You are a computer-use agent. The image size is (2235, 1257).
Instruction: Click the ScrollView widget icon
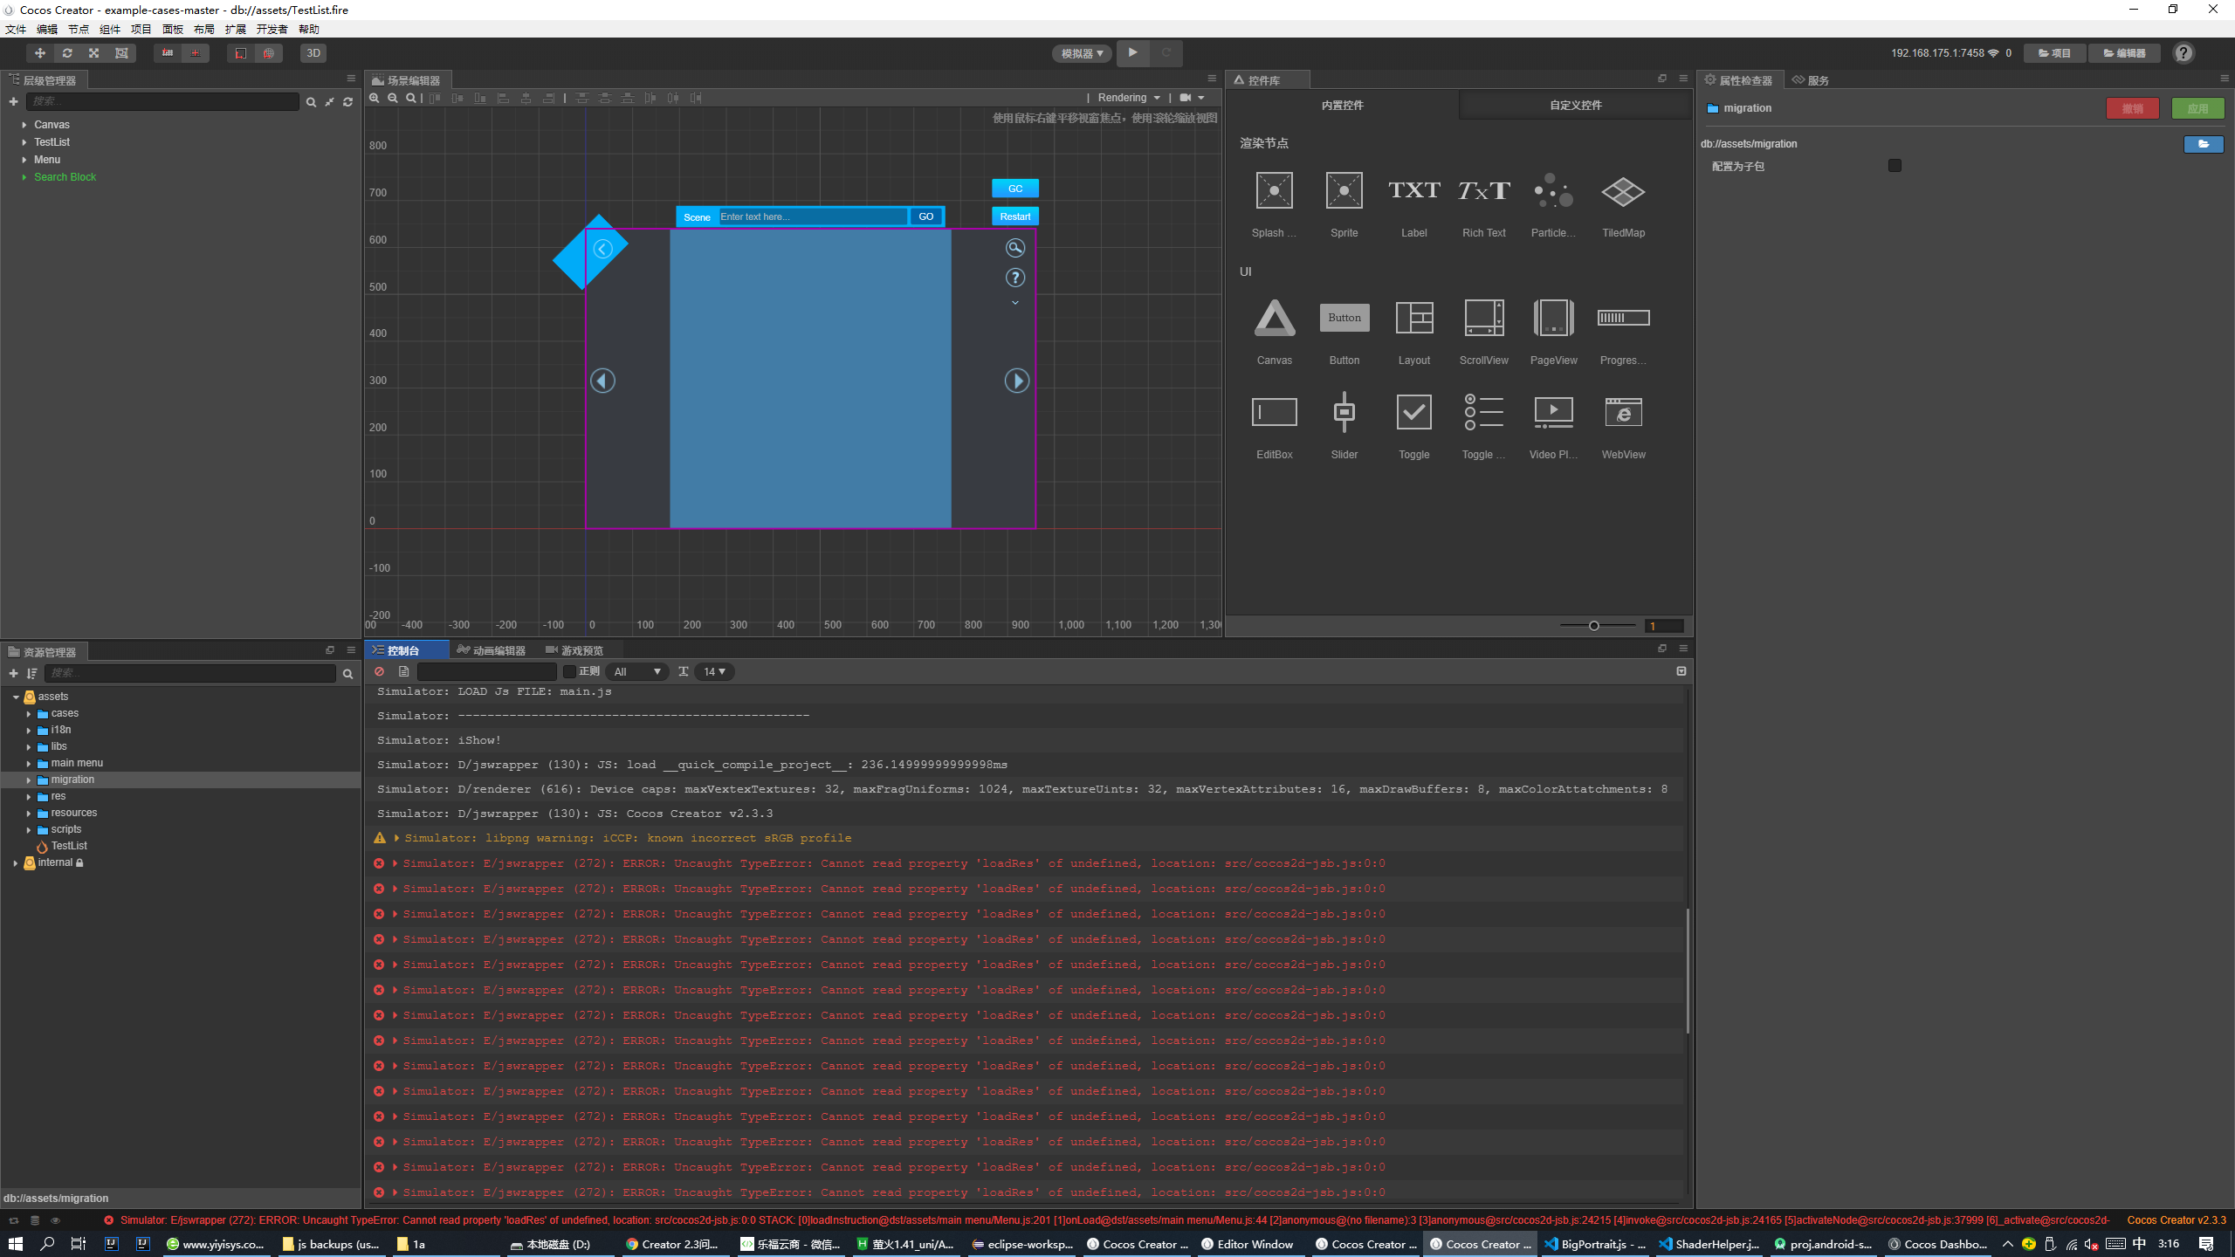1483,319
